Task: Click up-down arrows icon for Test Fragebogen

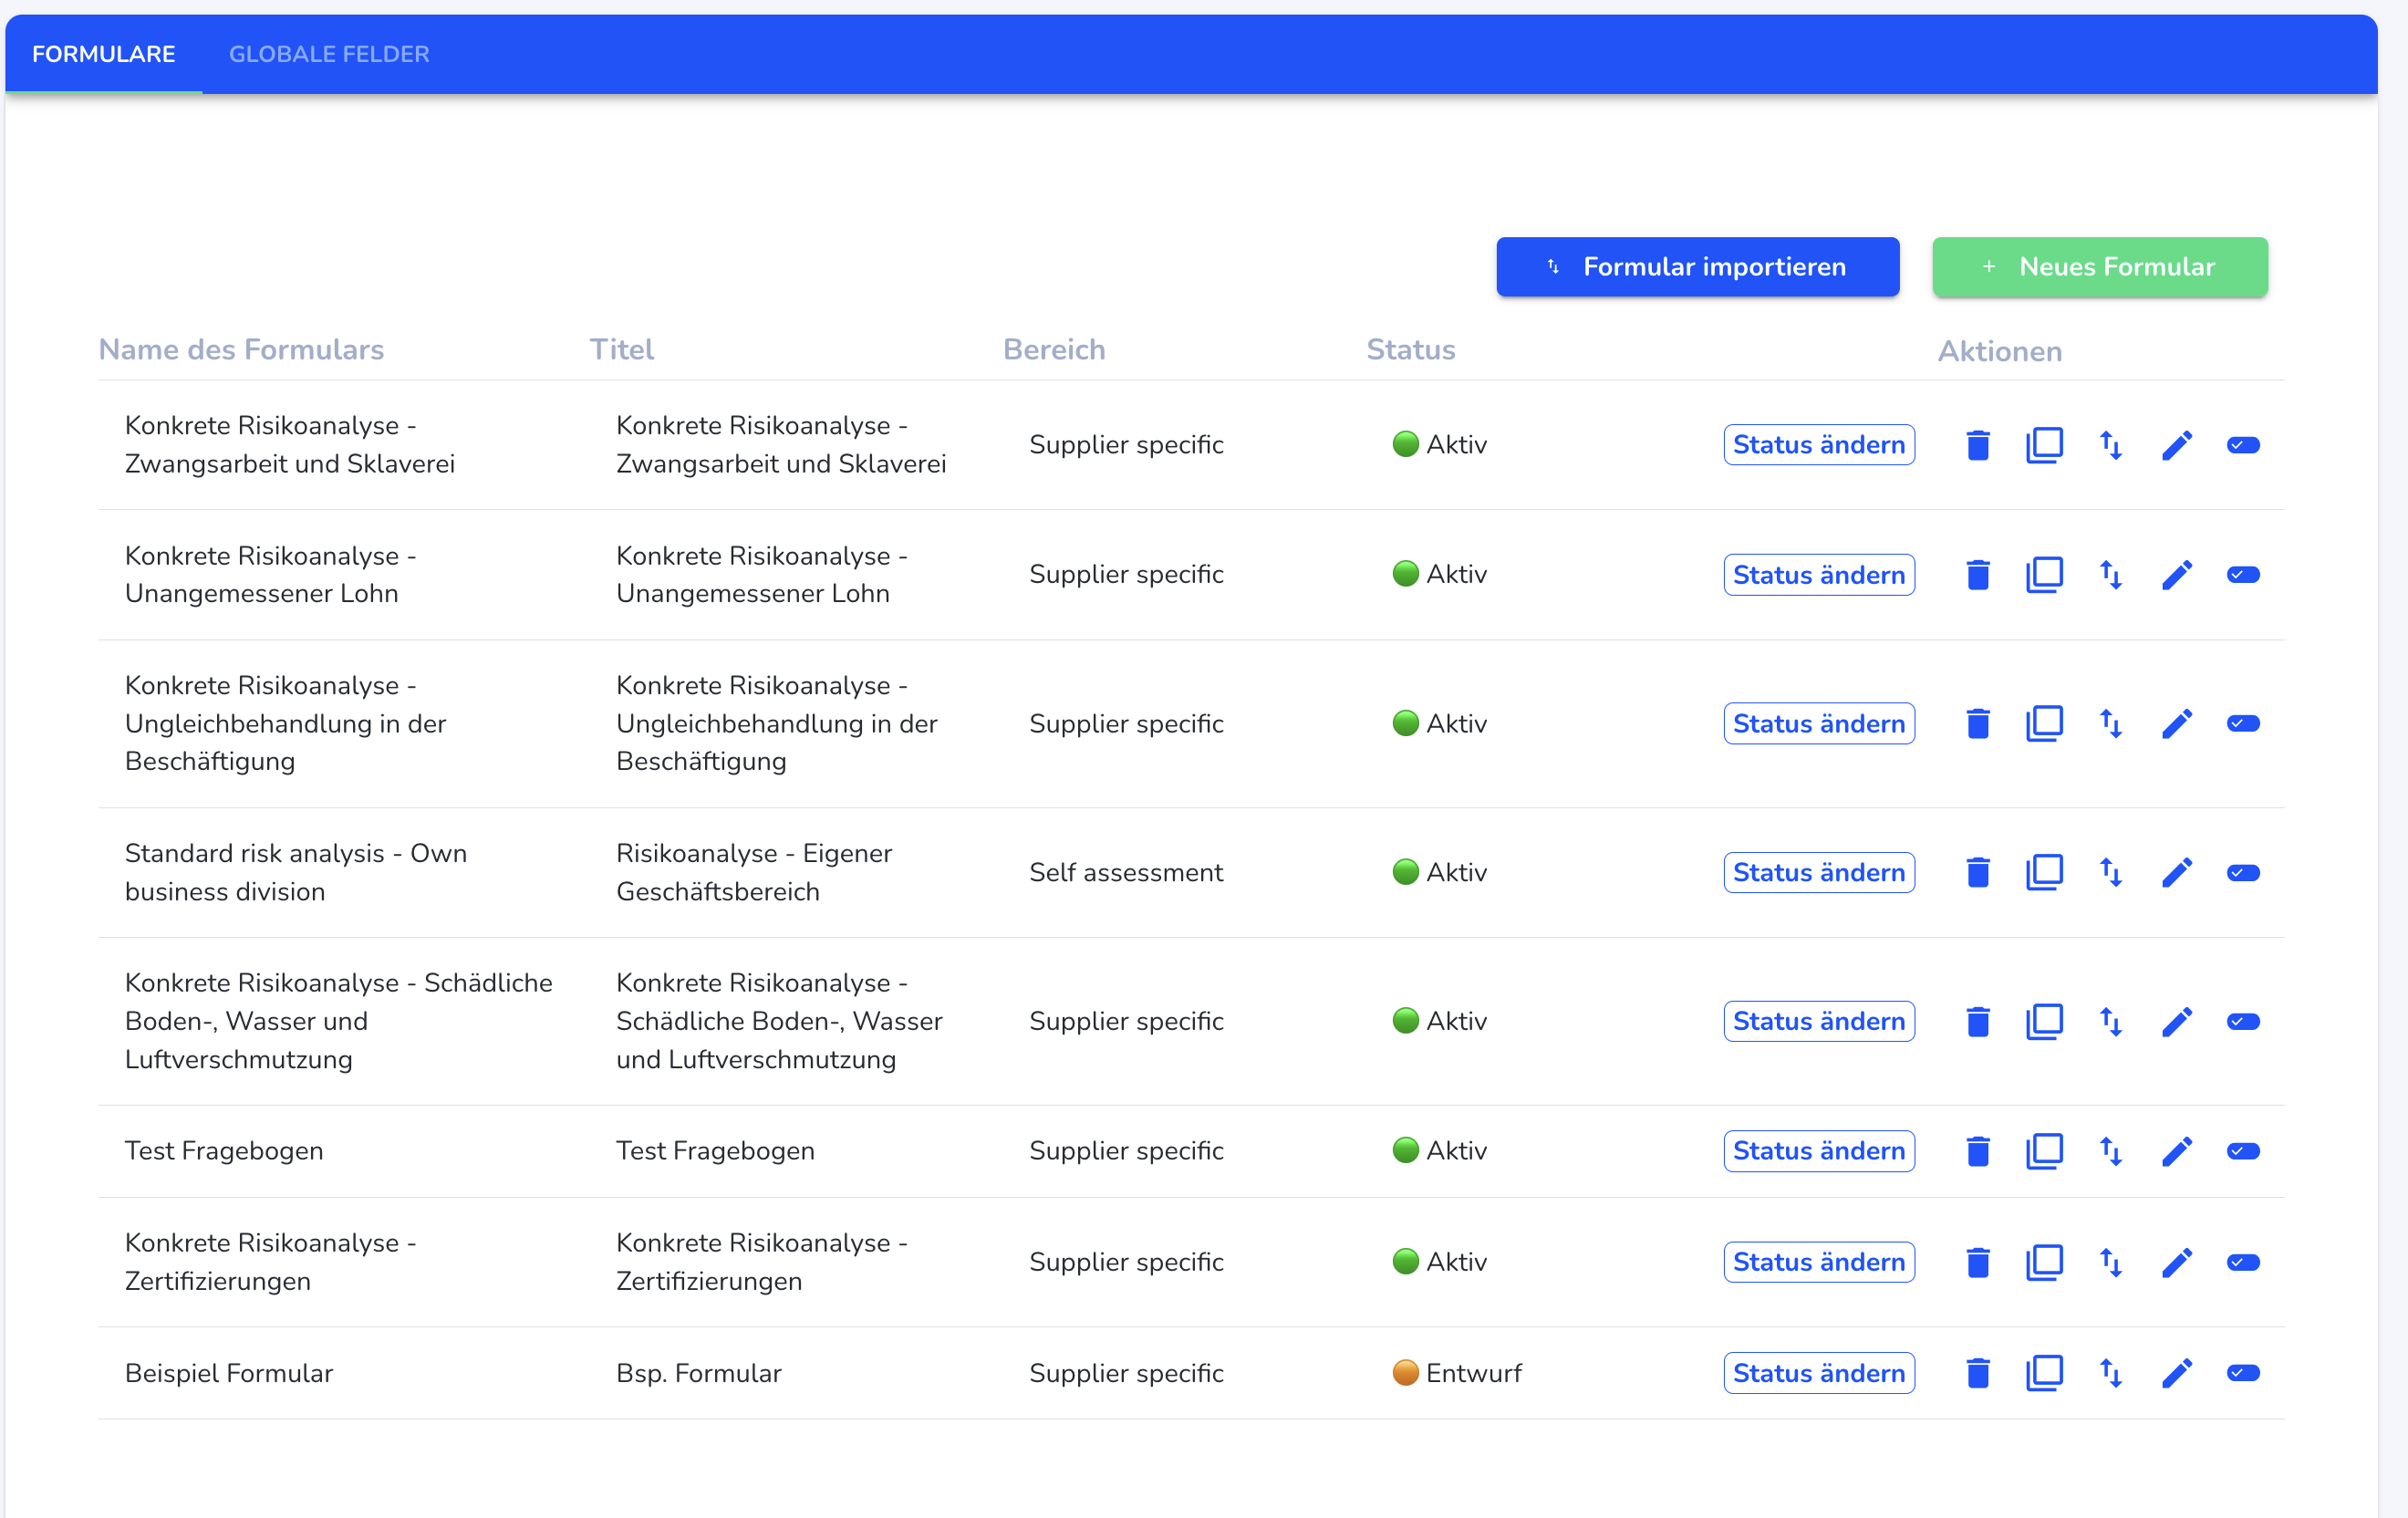Action: [2110, 1151]
